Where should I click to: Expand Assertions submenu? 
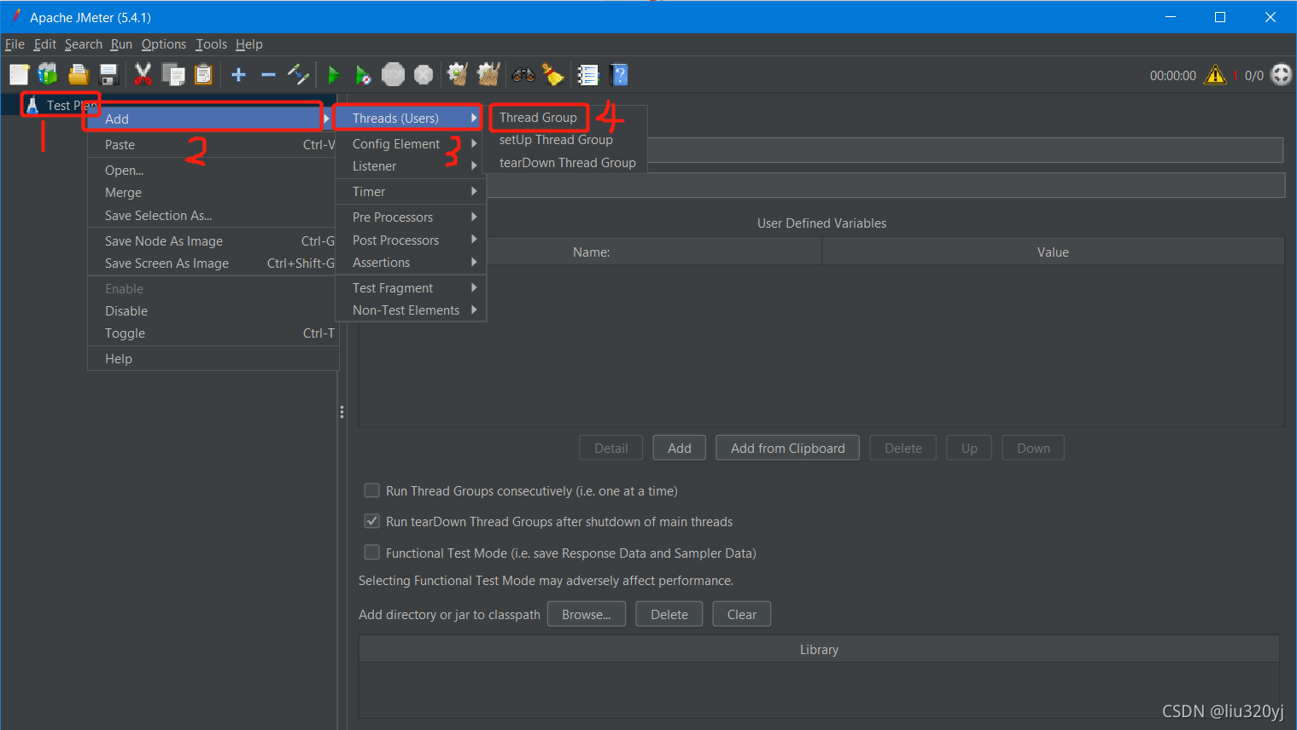[412, 263]
